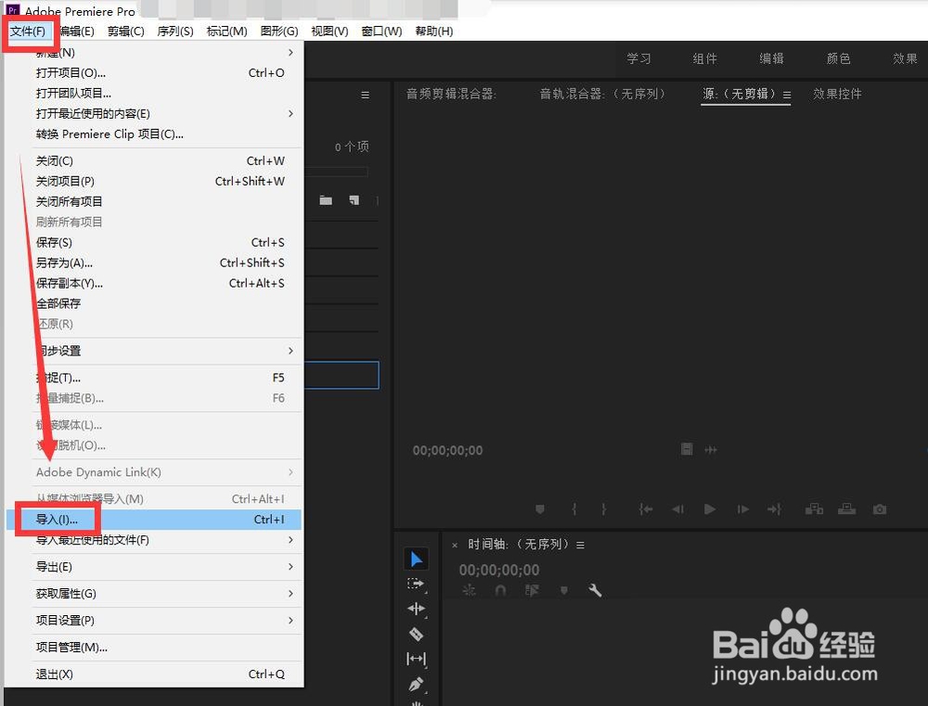Click the Add Marker icon in the timeline header
This screenshot has height=706, width=928.
[x=564, y=590]
